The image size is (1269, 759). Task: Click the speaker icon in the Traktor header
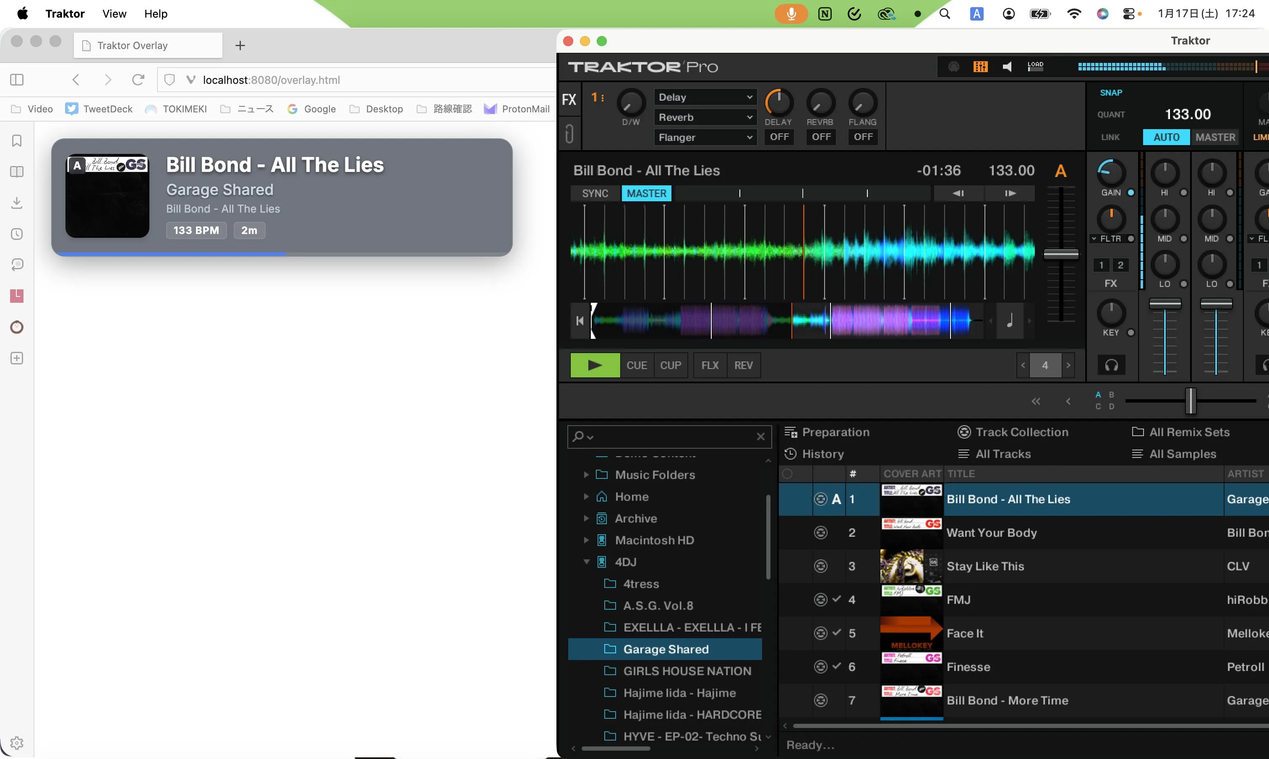pos(1007,67)
